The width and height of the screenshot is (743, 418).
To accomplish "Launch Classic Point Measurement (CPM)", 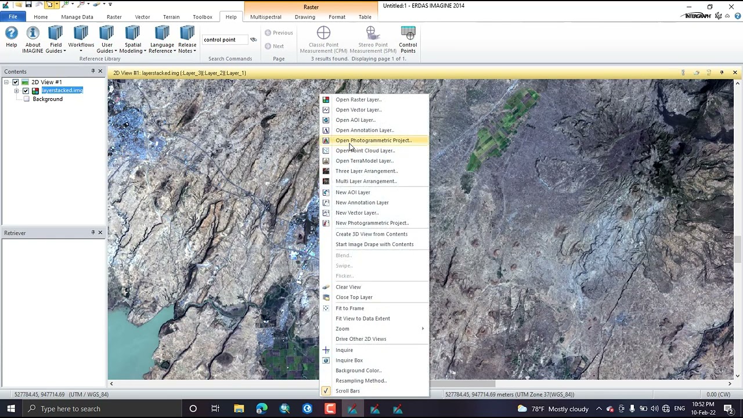I will click(x=323, y=39).
